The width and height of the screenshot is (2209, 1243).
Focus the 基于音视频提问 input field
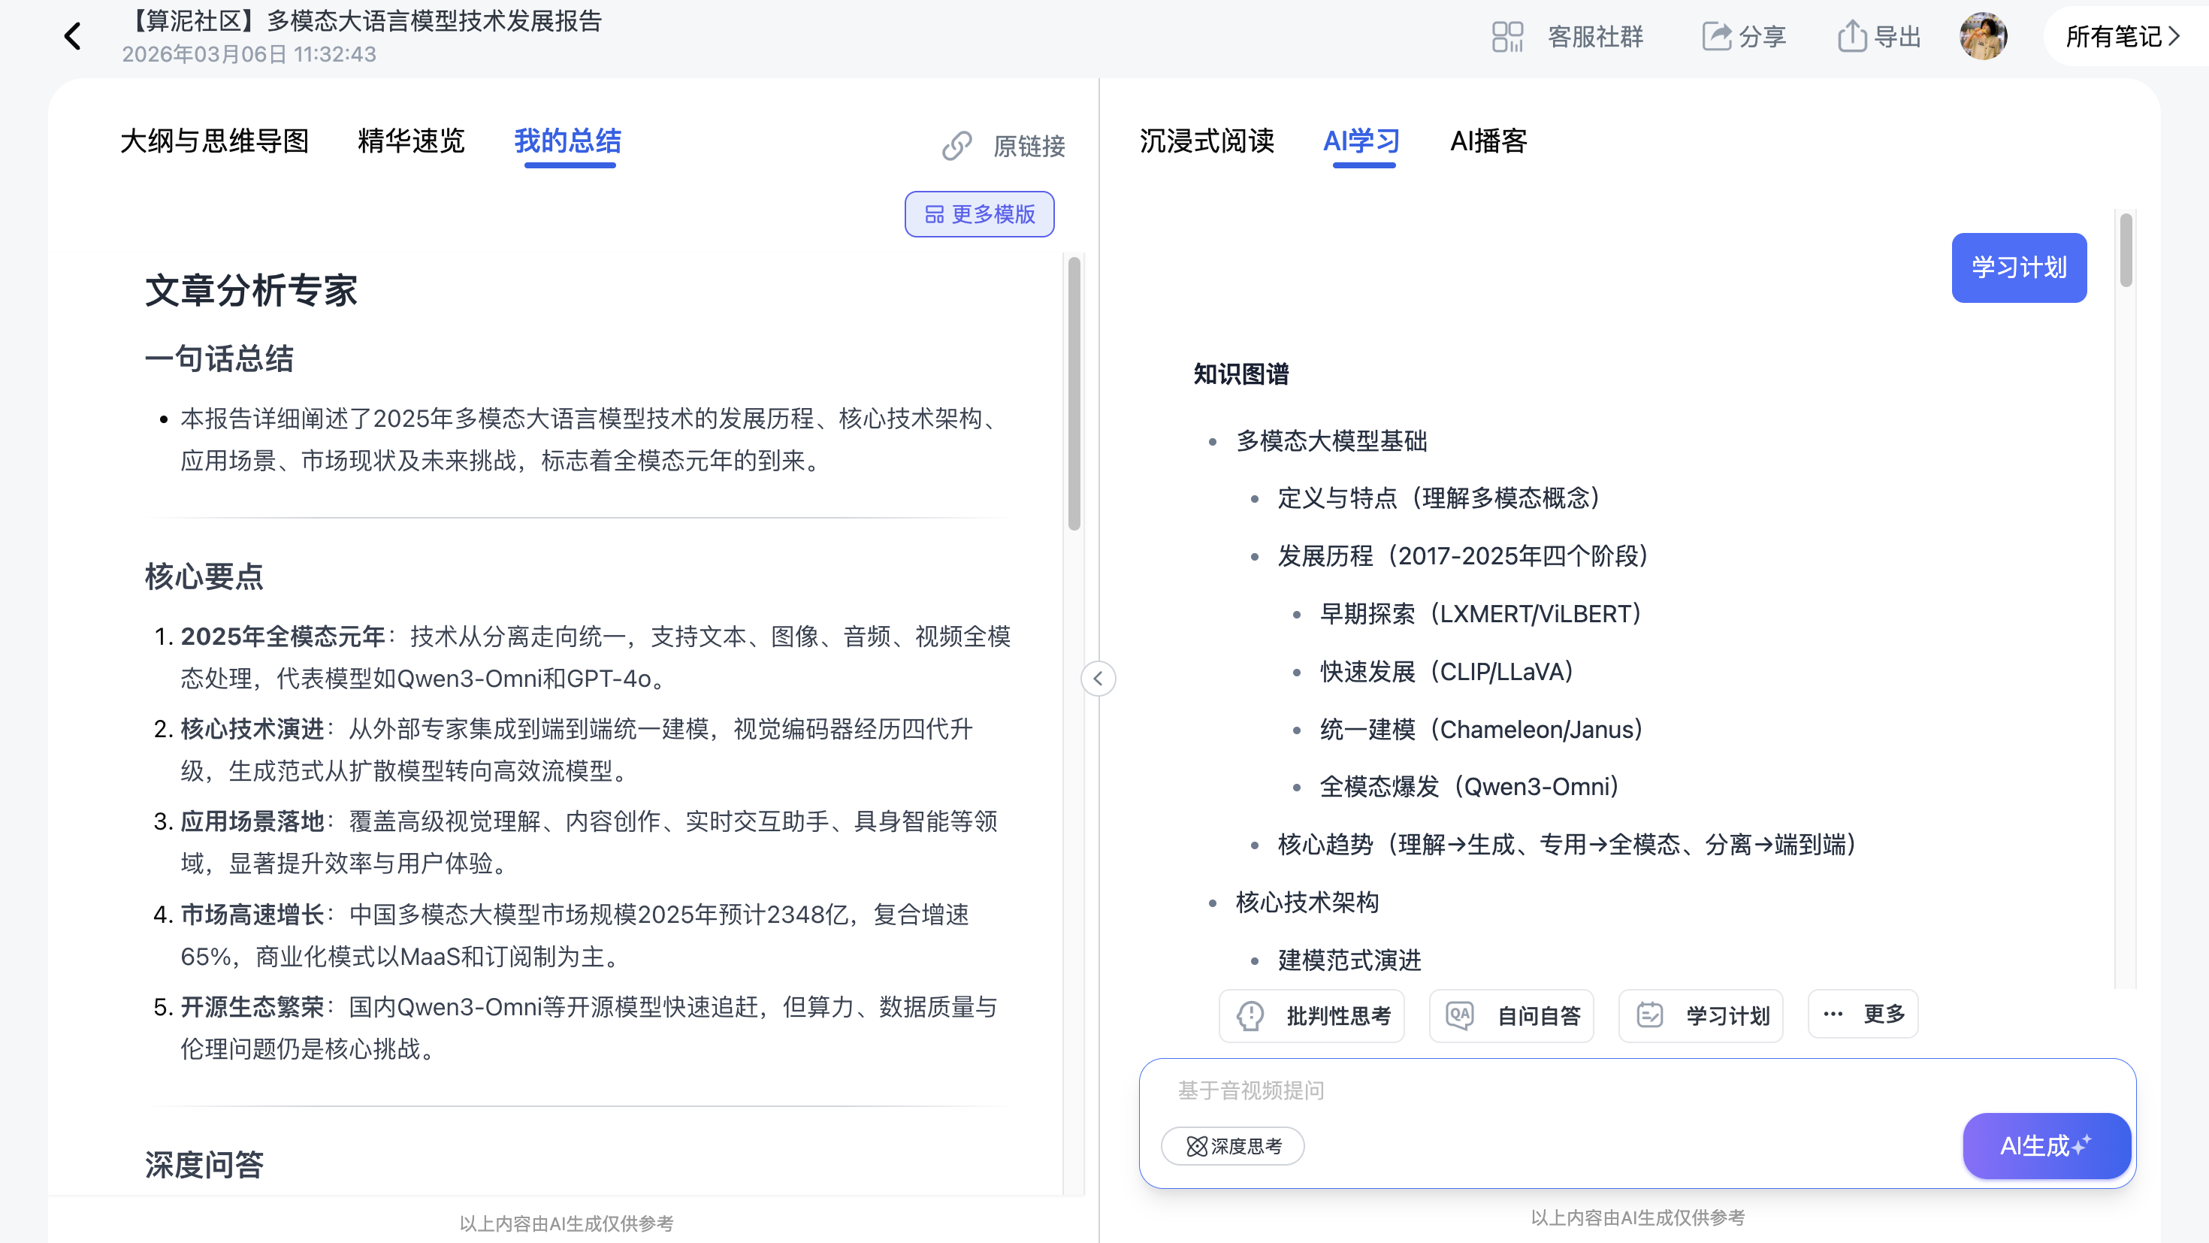[x=1636, y=1090]
